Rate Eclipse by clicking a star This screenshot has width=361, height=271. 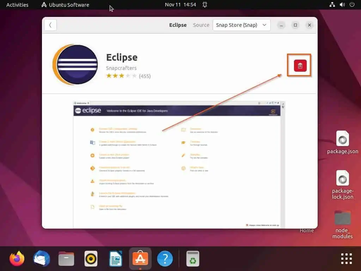[121, 76]
